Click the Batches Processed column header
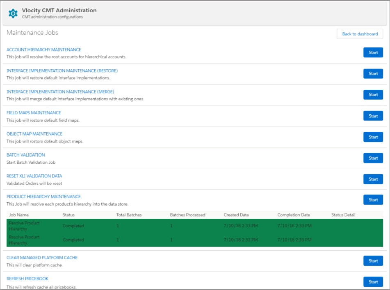The width and height of the screenshot is (390, 290). 187,215
